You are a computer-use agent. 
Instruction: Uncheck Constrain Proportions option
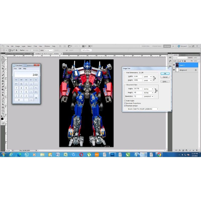[x=125, y=103]
